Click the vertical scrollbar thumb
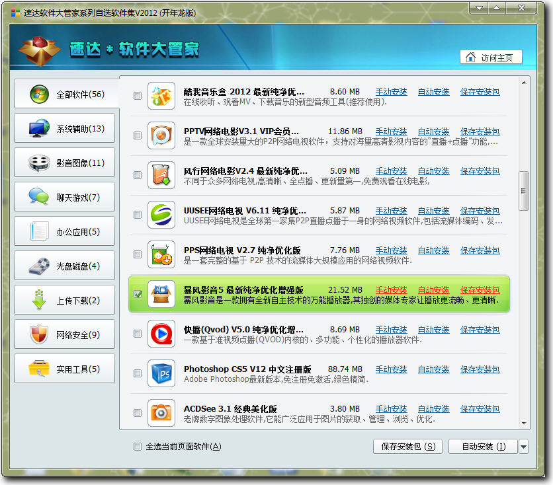553x485 pixels. (x=524, y=191)
